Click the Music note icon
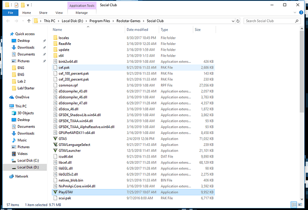 pyautogui.click(x=14, y=140)
